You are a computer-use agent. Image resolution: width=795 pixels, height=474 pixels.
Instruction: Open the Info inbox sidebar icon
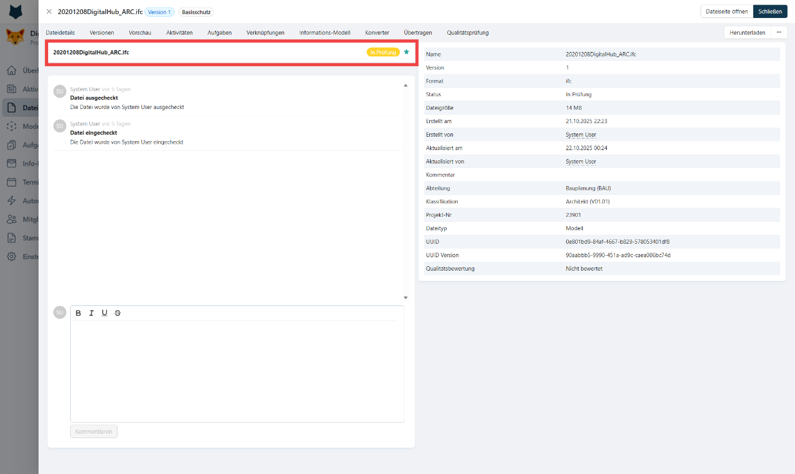point(12,164)
